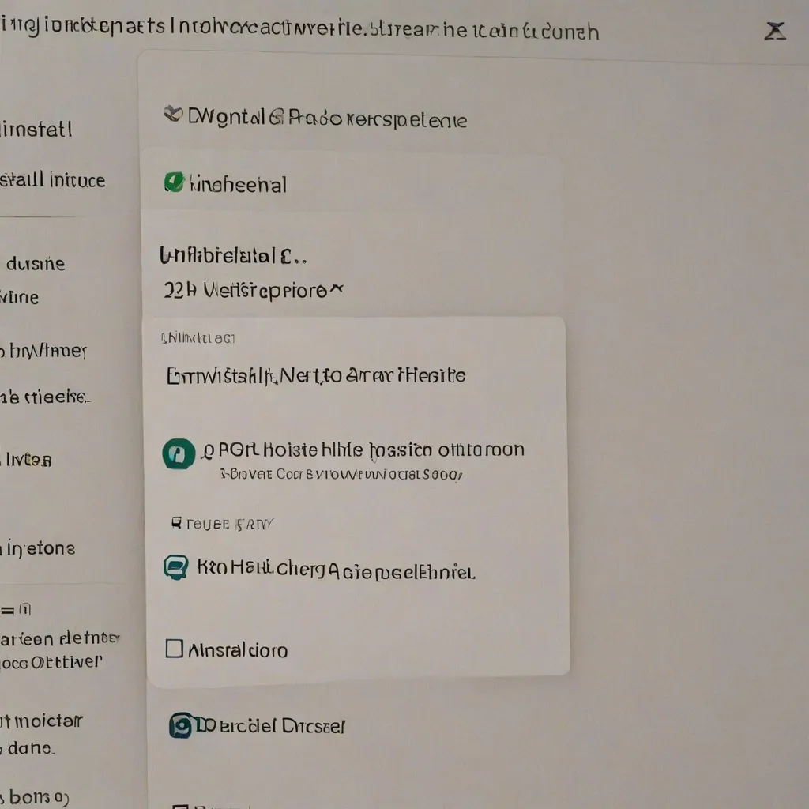Open the camera icon beside 'D ercdel Dicsel'

[180, 724]
